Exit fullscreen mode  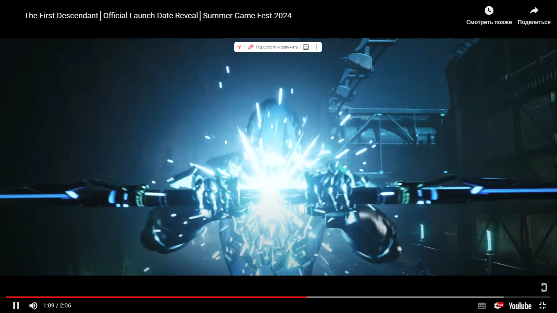542,306
